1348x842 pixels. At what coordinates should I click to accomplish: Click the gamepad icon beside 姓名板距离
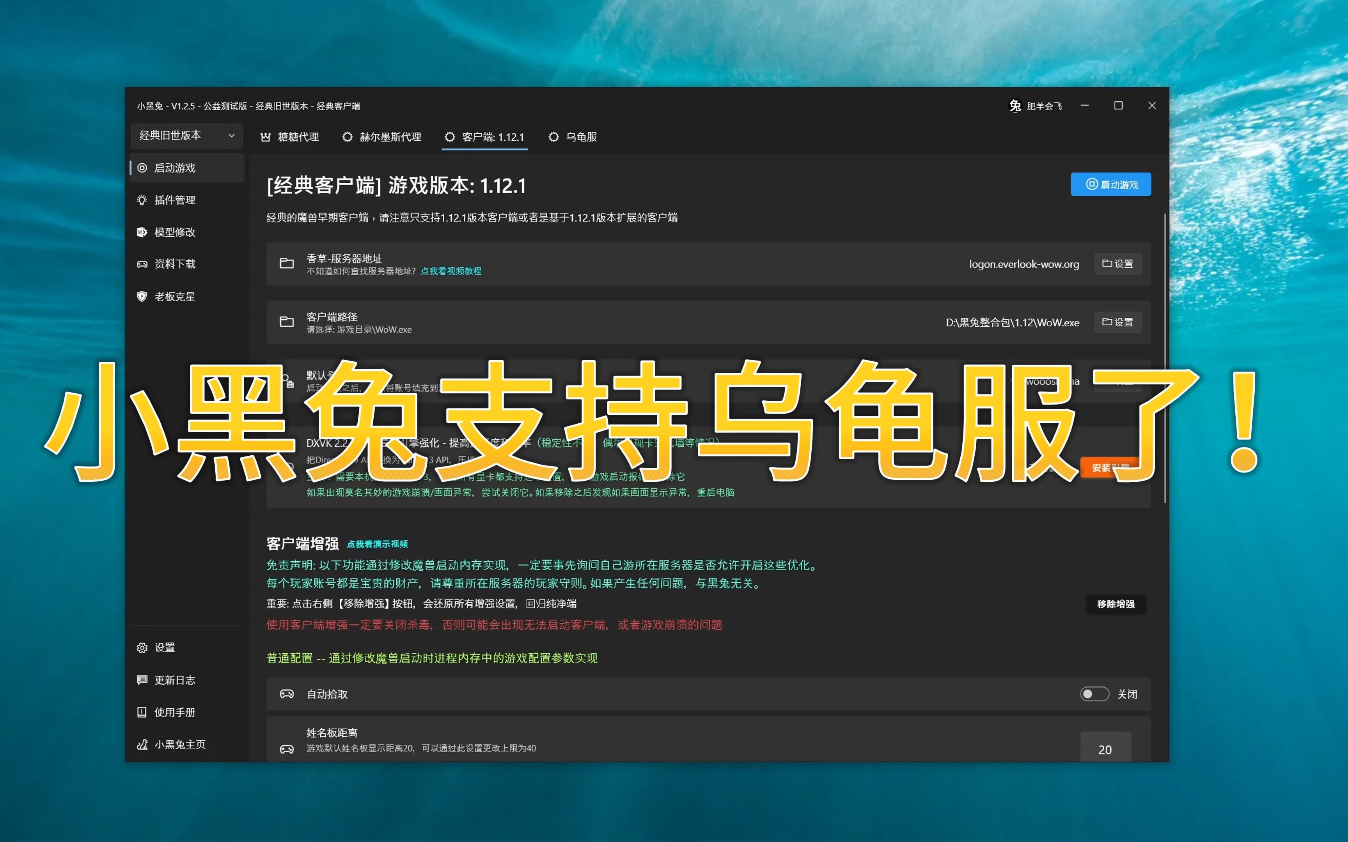tap(287, 750)
